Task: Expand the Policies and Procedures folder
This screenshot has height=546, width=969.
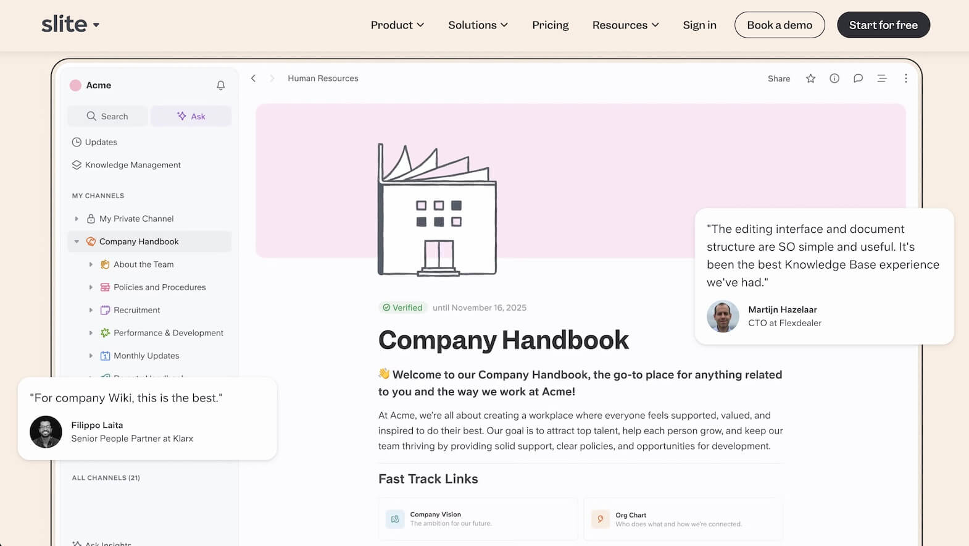Action: coord(91,287)
